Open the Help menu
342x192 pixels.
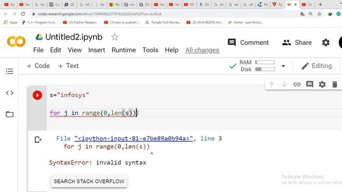172,50
